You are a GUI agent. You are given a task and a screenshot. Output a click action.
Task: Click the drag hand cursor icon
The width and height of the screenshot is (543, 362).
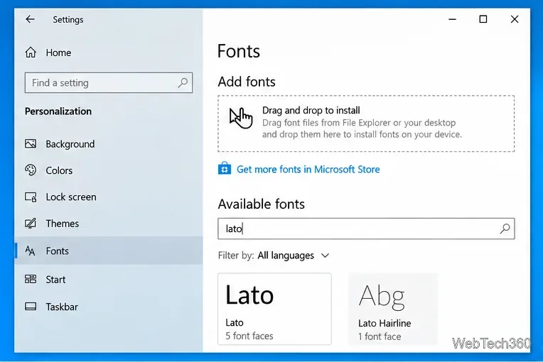(241, 118)
